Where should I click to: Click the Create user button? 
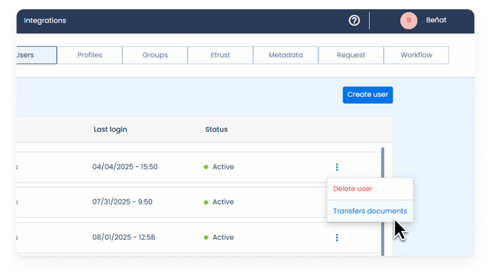pyautogui.click(x=368, y=95)
